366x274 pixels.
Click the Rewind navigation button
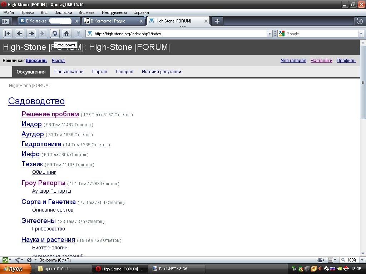pos(8,34)
